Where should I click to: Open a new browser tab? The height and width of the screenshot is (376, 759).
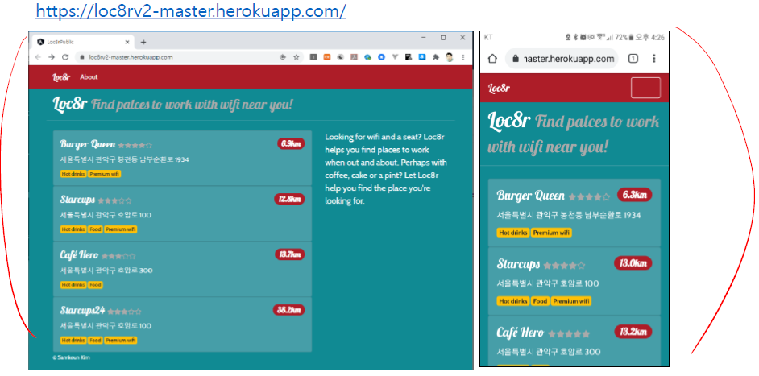pyautogui.click(x=143, y=42)
